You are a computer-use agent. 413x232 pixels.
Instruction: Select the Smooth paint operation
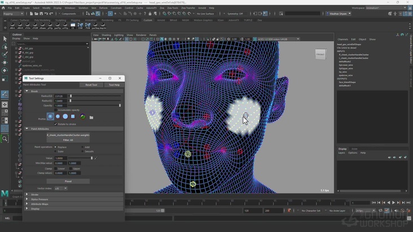[x=82, y=151]
